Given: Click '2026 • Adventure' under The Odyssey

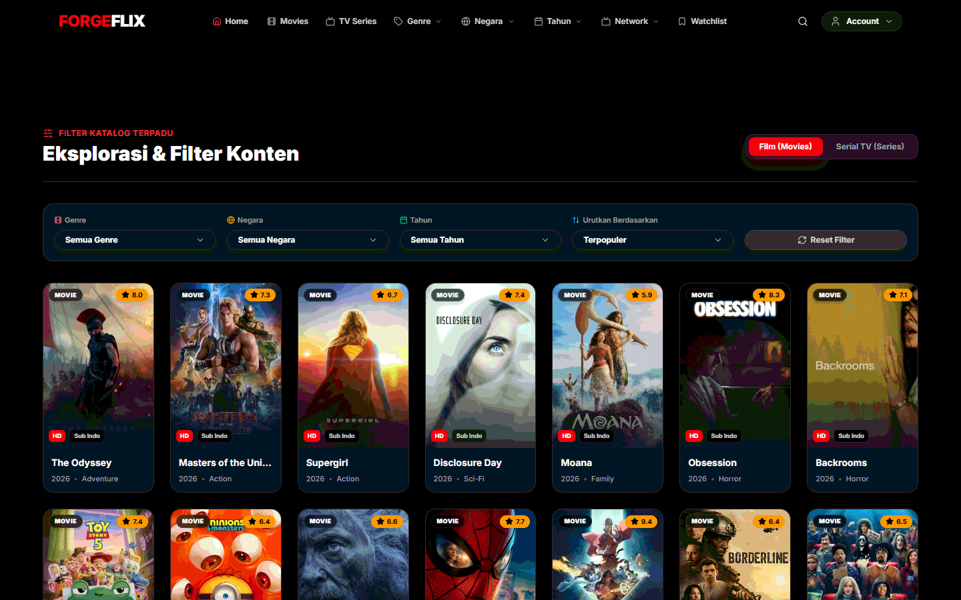Looking at the screenshot, I should point(85,479).
